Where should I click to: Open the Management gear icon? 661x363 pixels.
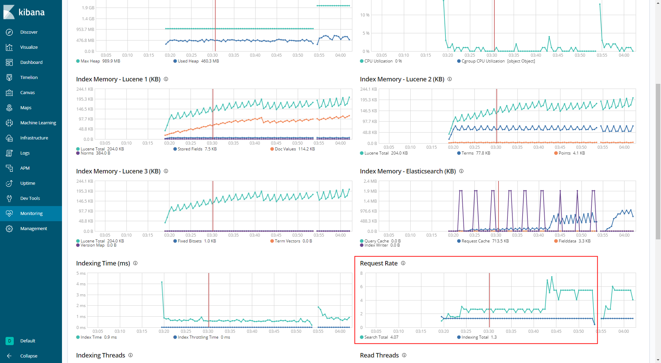(x=9, y=228)
